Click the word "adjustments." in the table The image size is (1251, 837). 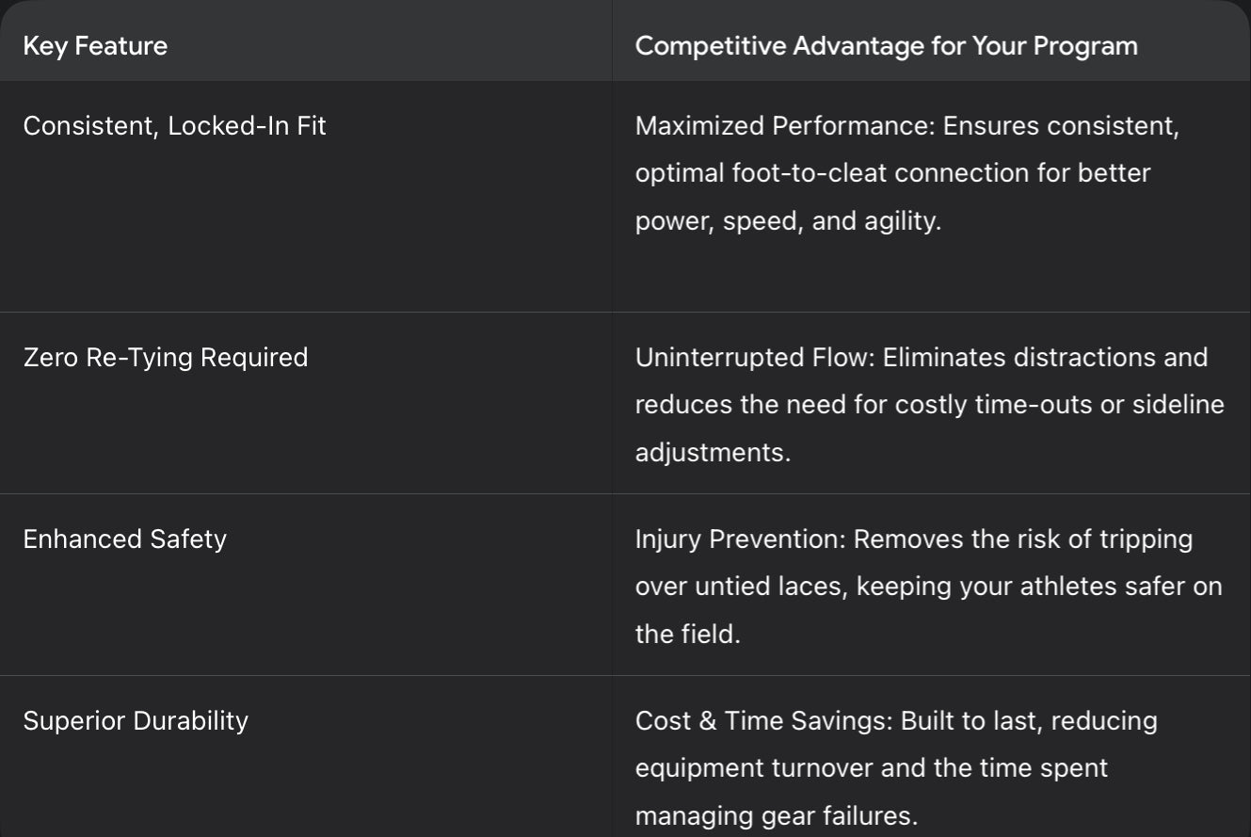(713, 453)
